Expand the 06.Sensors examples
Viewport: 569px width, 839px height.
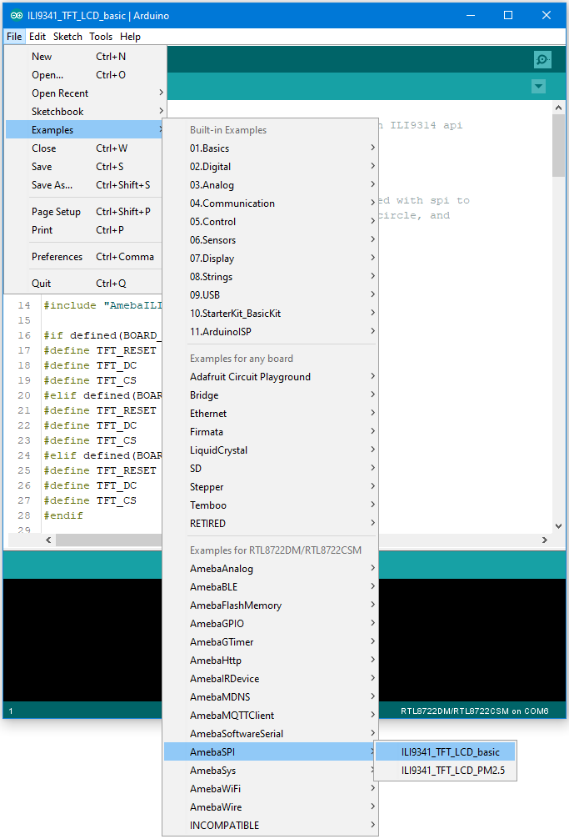[x=271, y=239]
